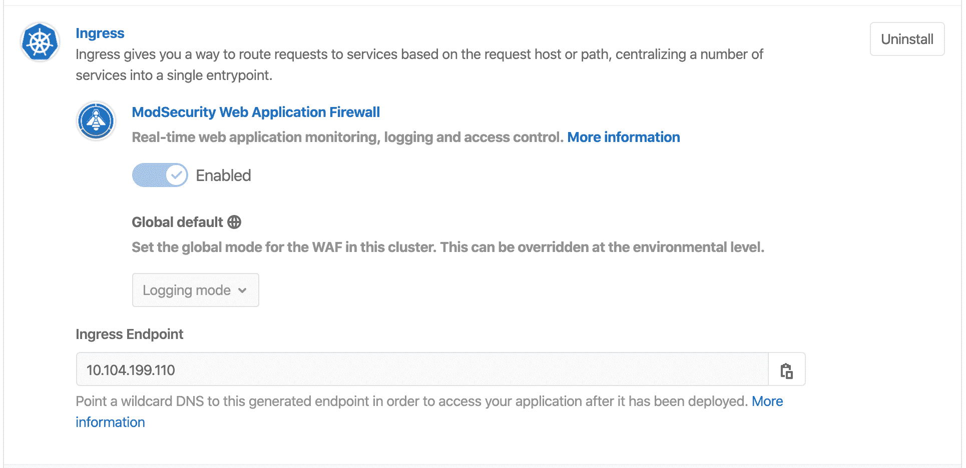The height and width of the screenshot is (468, 966).
Task: Open More information about ModSecurity
Action: pyautogui.click(x=624, y=137)
